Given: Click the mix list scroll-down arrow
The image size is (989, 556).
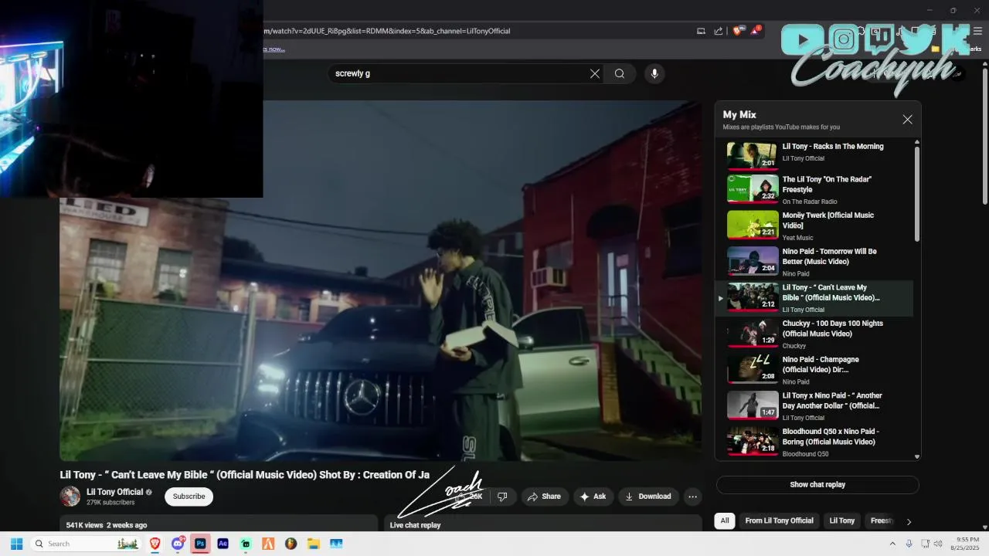Looking at the screenshot, I should tap(917, 456).
